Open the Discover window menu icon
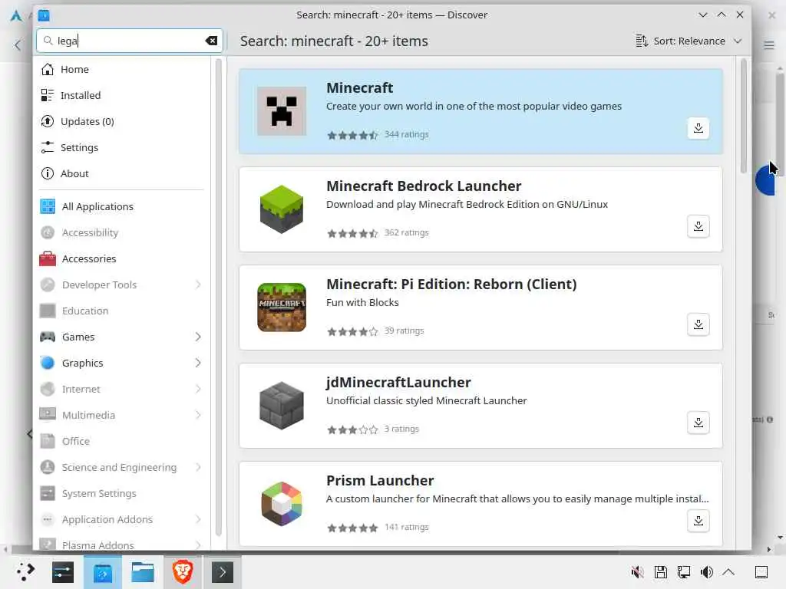Screen dimensions: 786x589 44,15
